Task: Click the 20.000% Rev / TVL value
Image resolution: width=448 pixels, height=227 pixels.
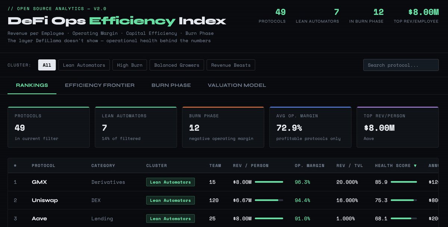Action: point(347,182)
